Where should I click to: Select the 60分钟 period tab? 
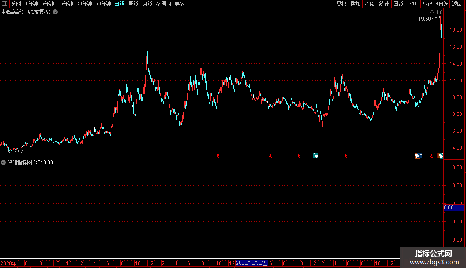(103, 4)
